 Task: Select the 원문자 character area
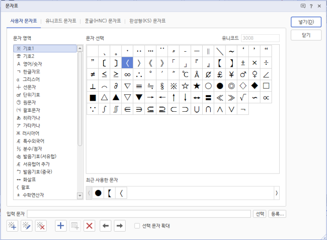coord(45,102)
